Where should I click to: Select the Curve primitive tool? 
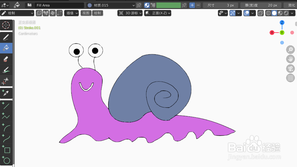6,138
